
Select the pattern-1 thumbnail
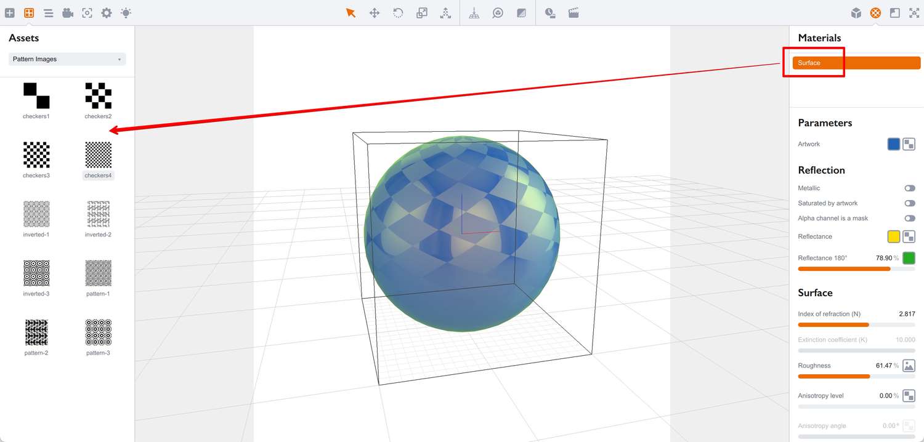(x=98, y=273)
